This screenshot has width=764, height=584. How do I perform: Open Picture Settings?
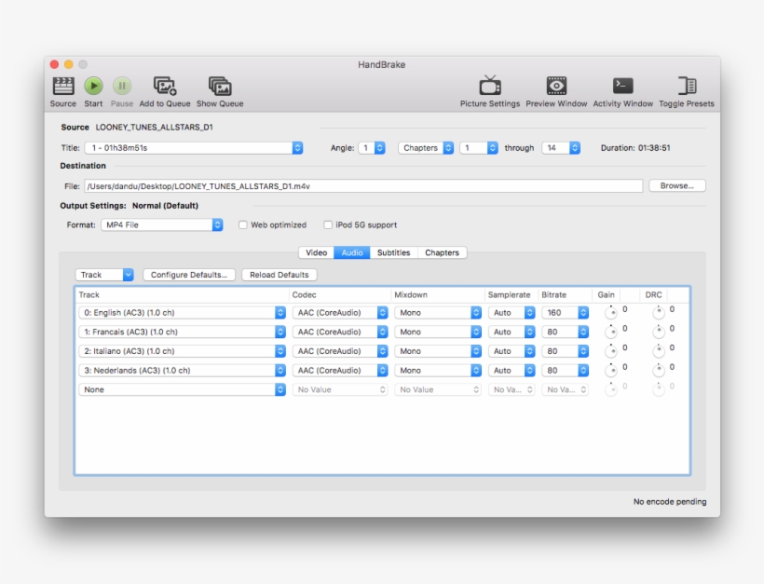click(490, 86)
